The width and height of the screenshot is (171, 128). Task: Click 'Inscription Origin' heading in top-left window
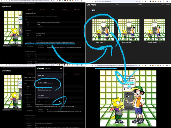coord(30,13)
